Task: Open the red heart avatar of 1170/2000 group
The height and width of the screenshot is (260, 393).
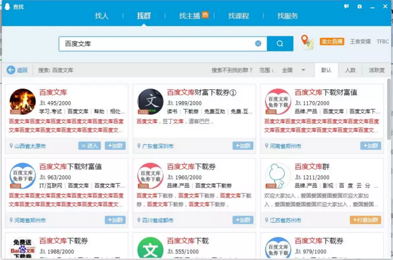Action: click(278, 101)
